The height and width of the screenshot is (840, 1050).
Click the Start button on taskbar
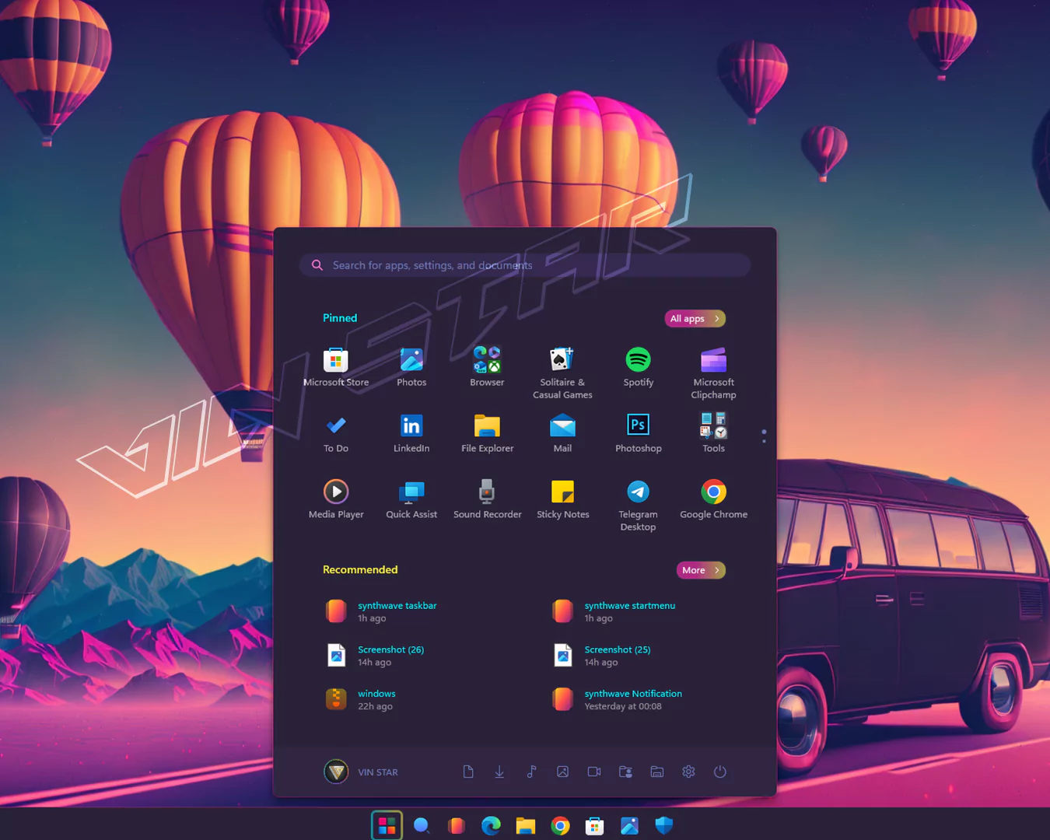click(387, 825)
